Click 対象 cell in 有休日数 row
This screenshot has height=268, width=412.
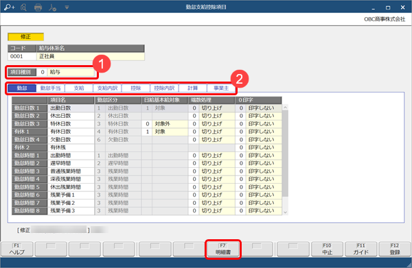pyautogui.click(x=170, y=132)
